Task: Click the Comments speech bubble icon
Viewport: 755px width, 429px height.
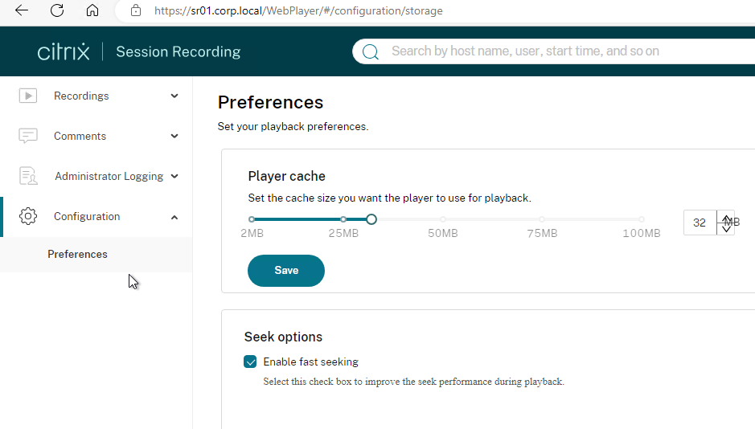Action: 28,136
